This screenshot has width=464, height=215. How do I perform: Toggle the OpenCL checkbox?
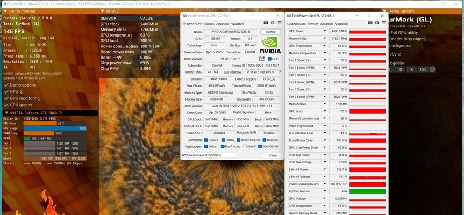(x=206, y=140)
